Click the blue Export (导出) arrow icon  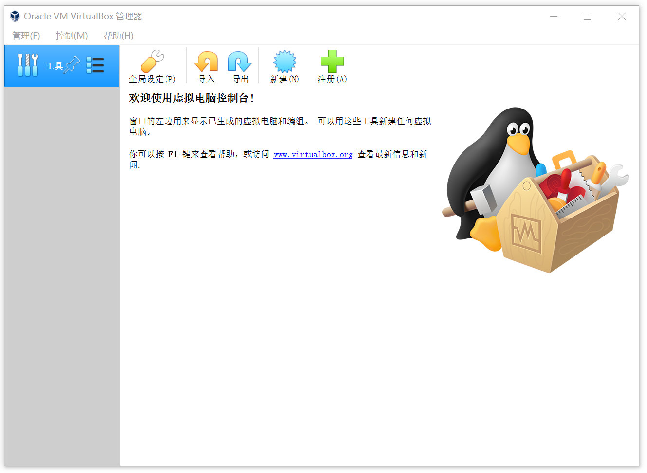pos(240,60)
